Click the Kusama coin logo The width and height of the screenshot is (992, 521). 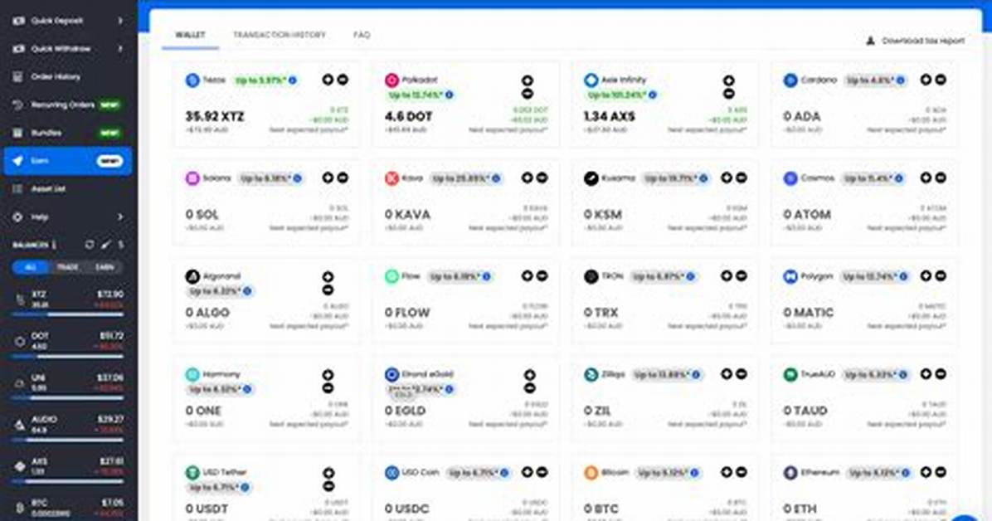[x=591, y=178]
